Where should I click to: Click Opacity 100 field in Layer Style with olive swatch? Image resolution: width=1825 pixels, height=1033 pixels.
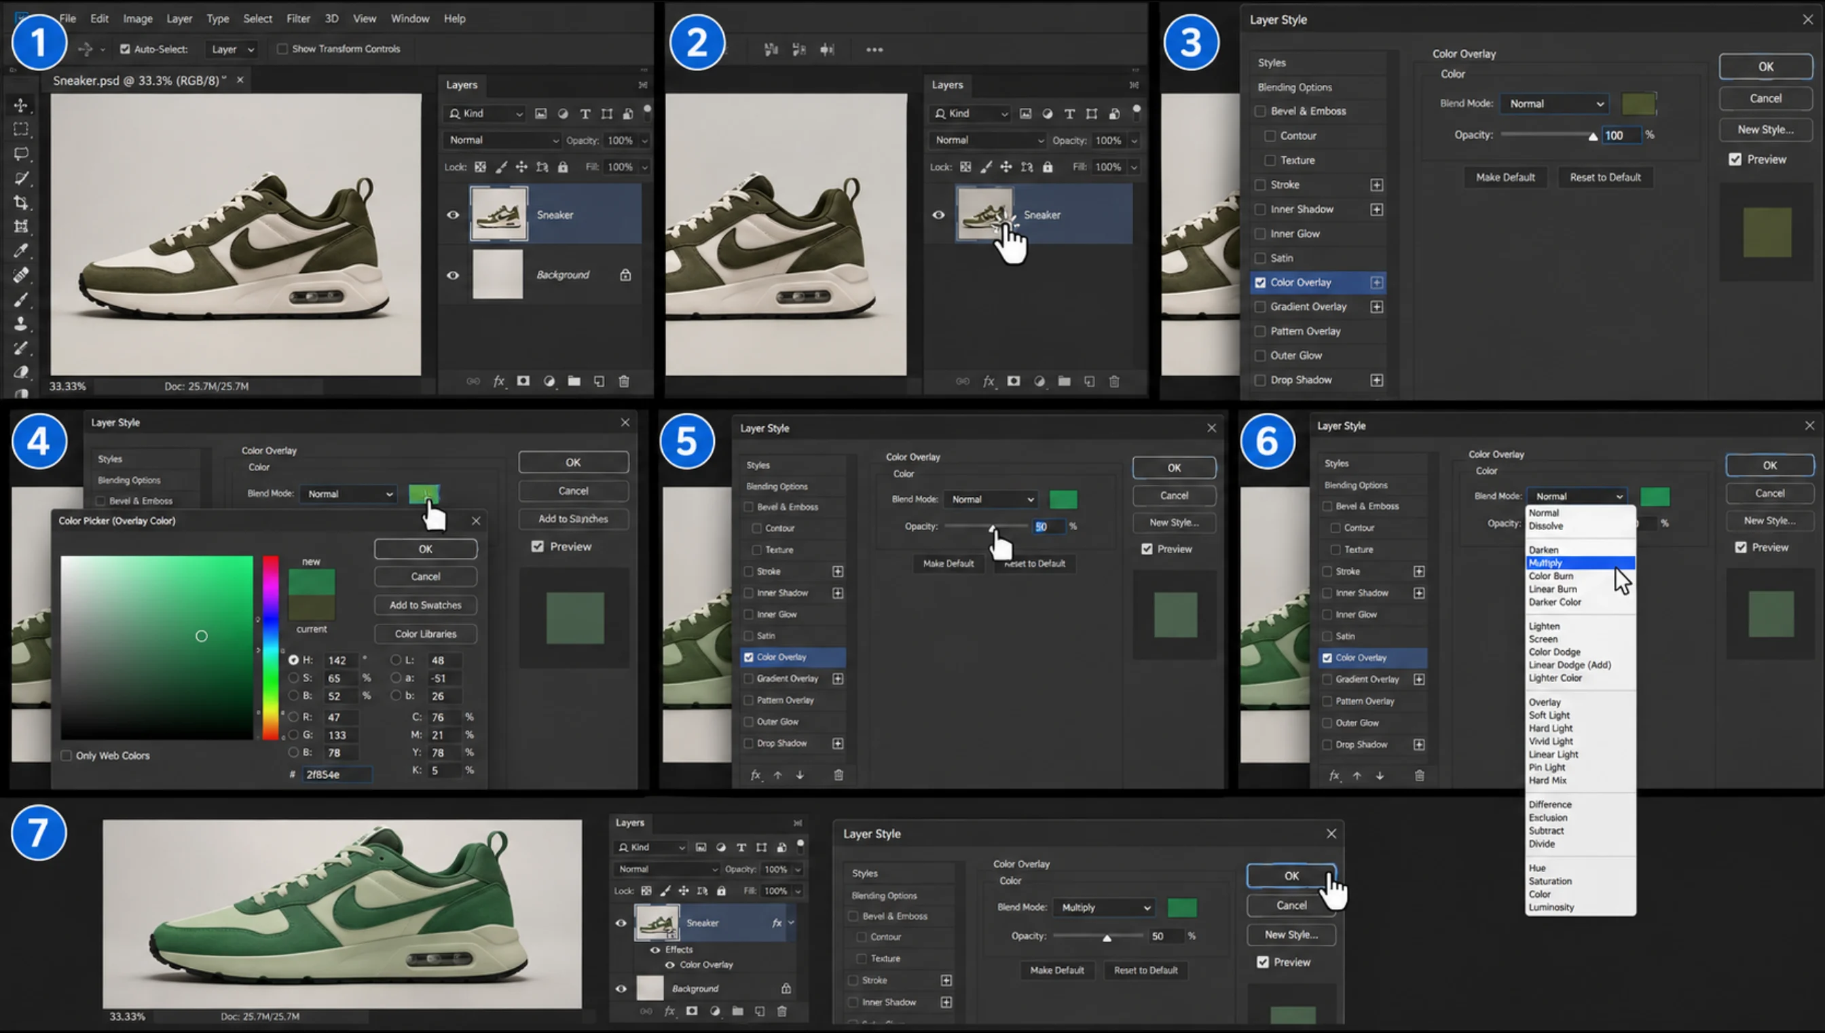click(x=1621, y=136)
